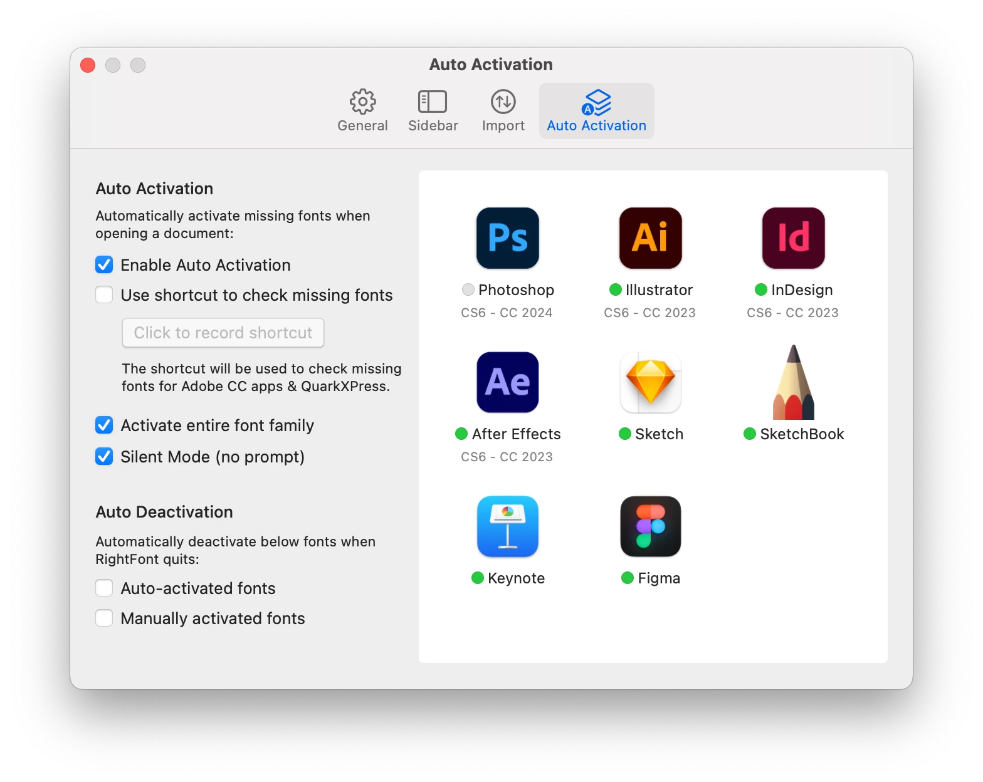Switch to the Sidebar tab
The width and height of the screenshot is (983, 782).
433,111
